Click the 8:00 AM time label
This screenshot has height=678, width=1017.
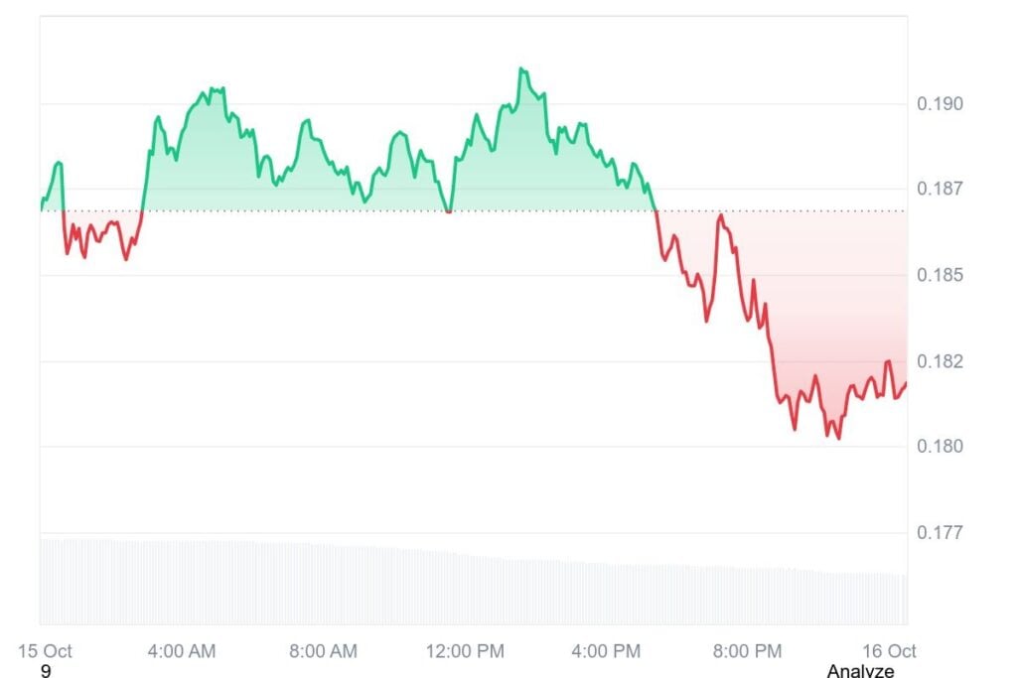(x=323, y=651)
